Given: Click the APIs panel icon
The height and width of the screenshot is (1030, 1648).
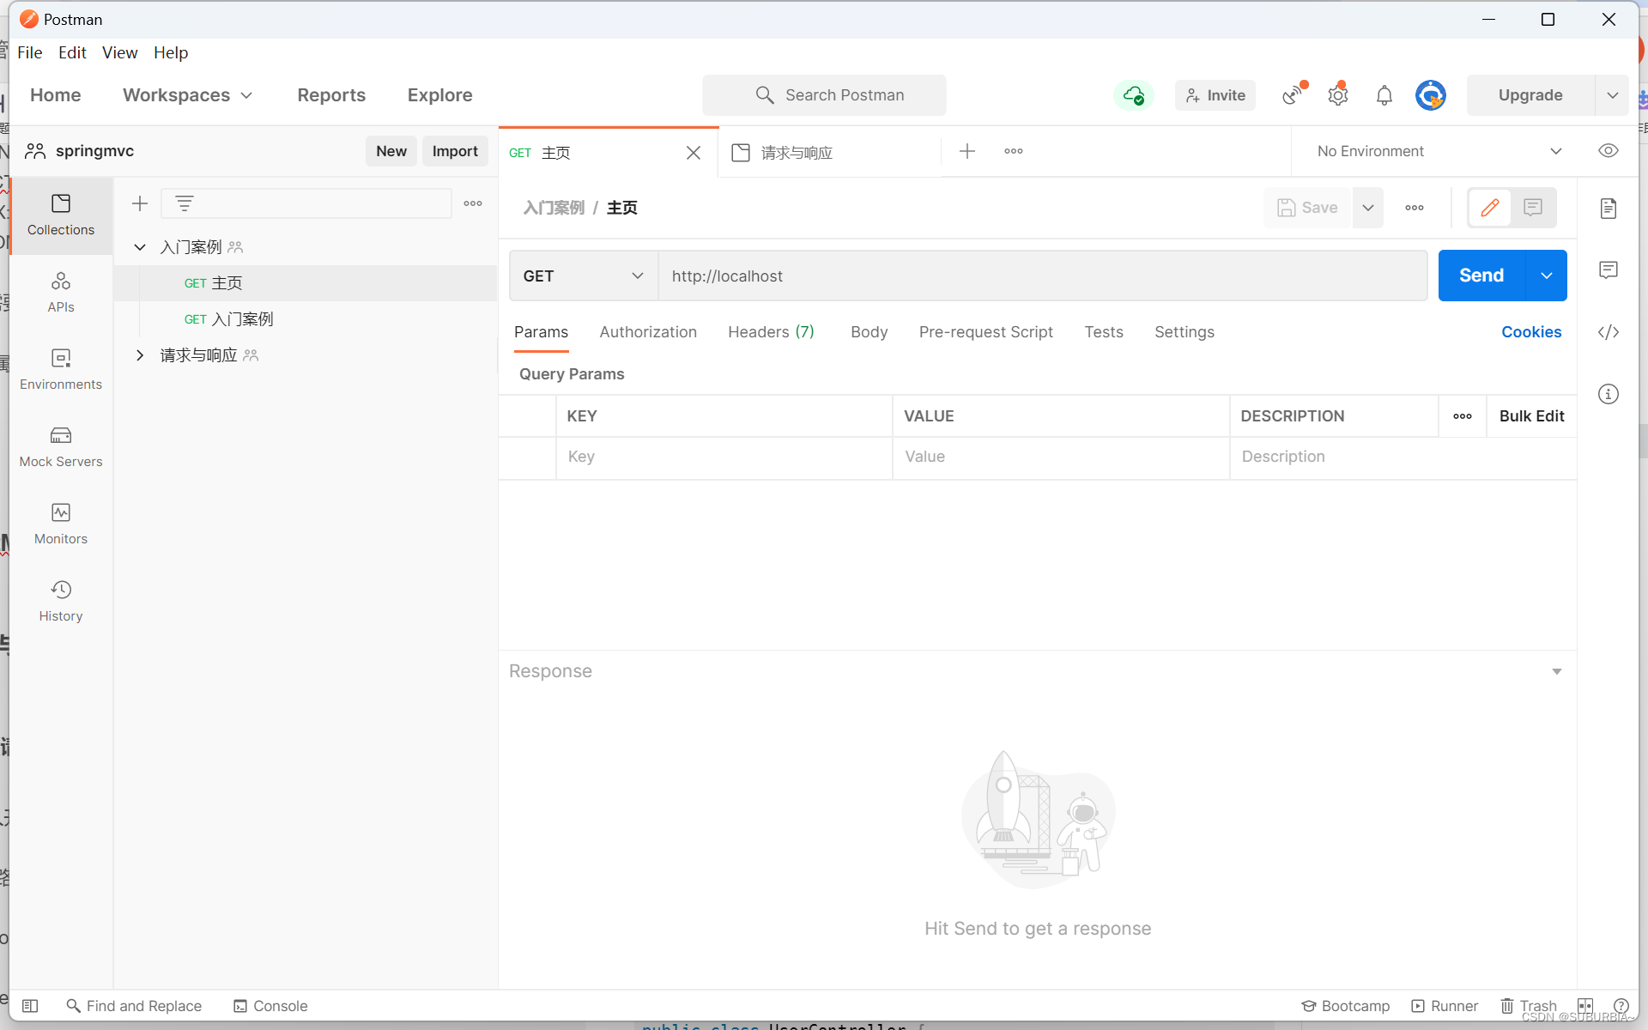Looking at the screenshot, I should (x=60, y=291).
